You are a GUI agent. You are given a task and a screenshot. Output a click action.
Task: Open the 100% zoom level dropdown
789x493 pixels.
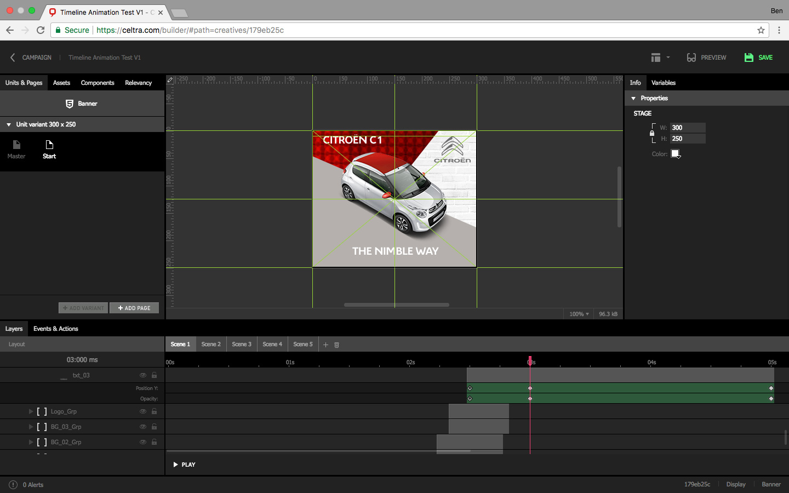tap(579, 314)
